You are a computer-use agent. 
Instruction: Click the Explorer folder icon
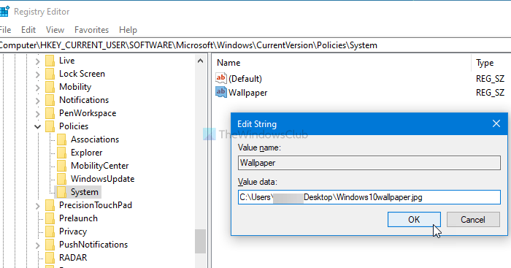[61, 153]
